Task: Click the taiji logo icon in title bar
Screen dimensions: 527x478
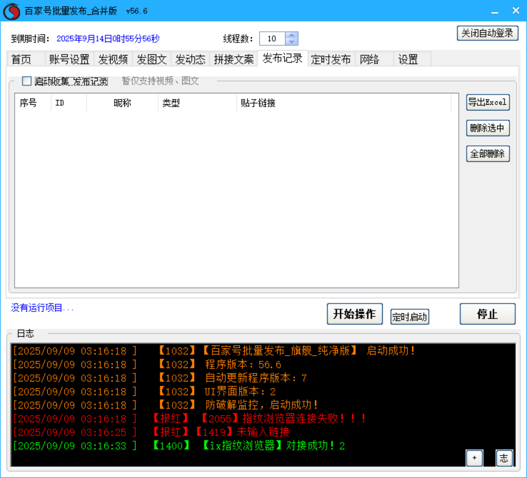Action: click(x=11, y=11)
